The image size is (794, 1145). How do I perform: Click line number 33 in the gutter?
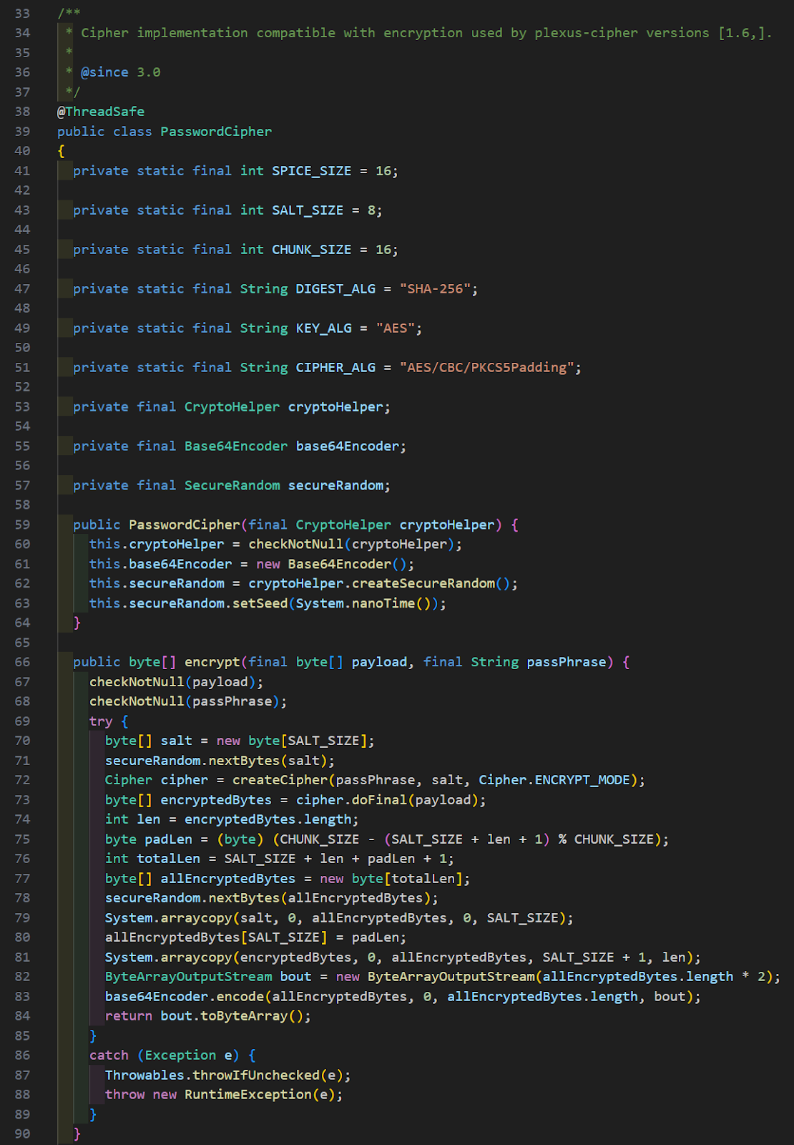coord(22,13)
